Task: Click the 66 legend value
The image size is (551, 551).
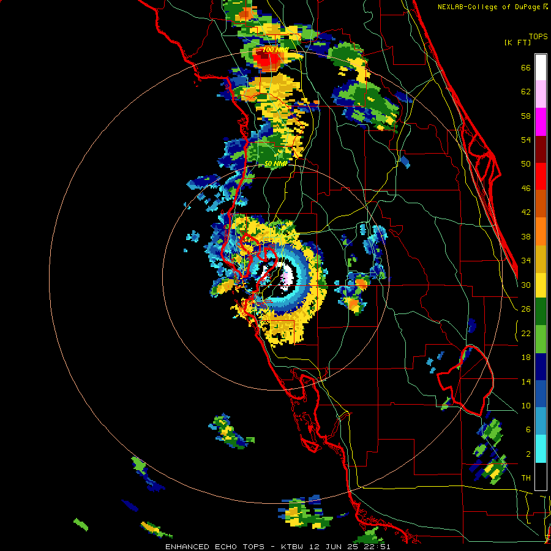Action: (x=526, y=67)
